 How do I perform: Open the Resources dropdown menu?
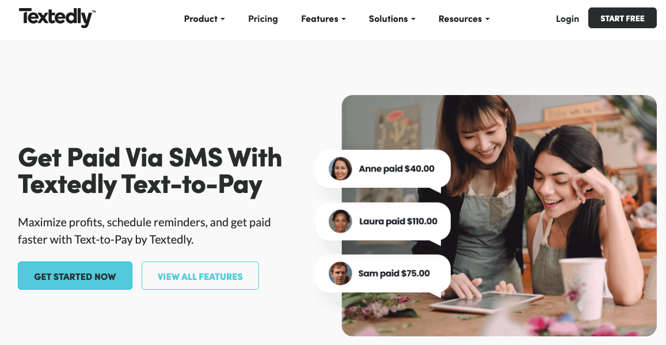[464, 18]
